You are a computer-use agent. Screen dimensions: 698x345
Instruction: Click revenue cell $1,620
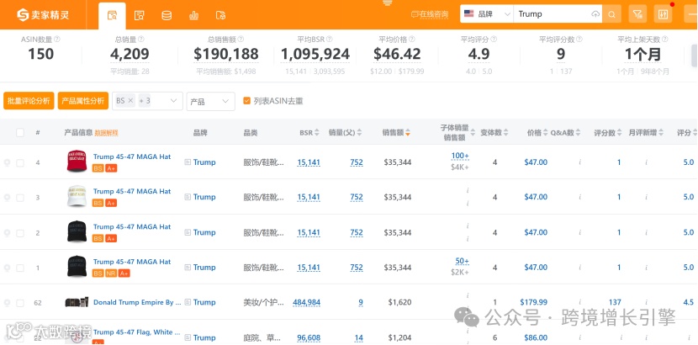click(x=399, y=303)
